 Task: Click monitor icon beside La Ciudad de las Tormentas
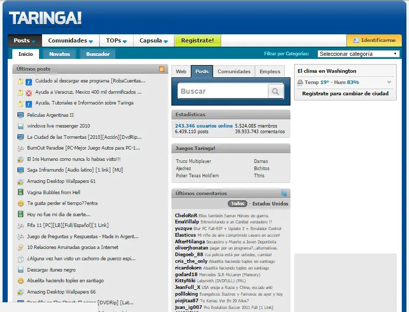click(21, 137)
